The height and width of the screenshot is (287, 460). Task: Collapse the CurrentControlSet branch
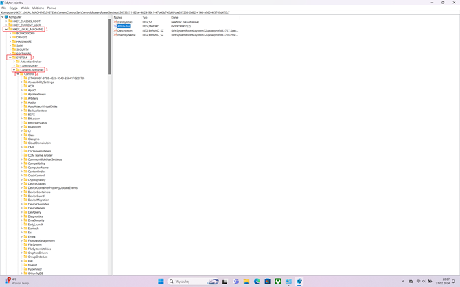14,70
